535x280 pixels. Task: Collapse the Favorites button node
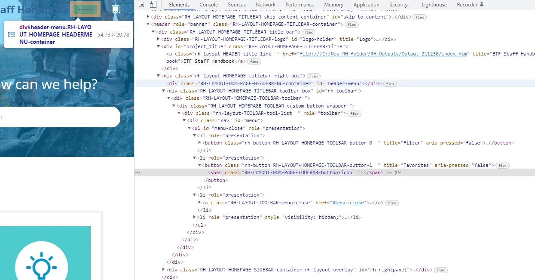[200, 165]
